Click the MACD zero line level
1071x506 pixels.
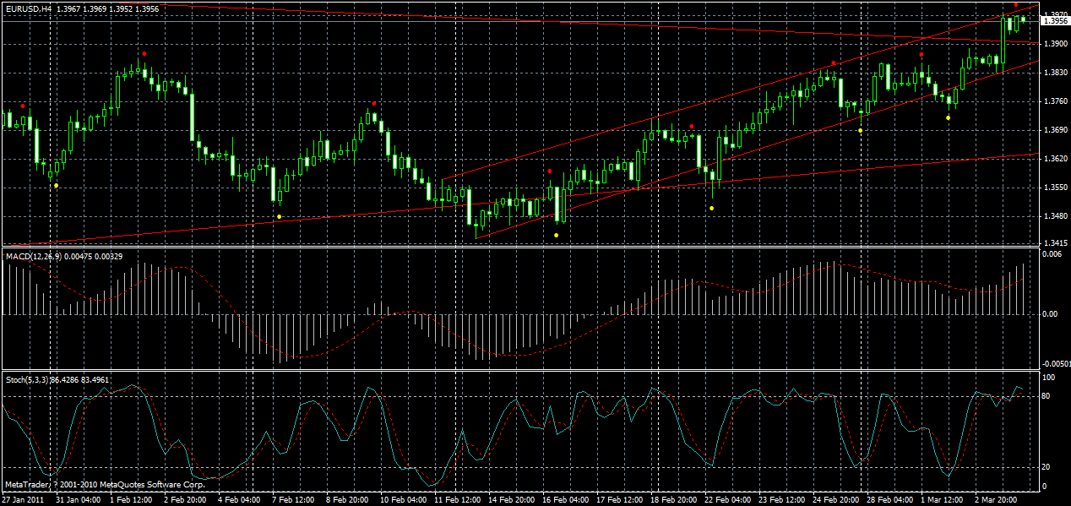coord(507,312)
